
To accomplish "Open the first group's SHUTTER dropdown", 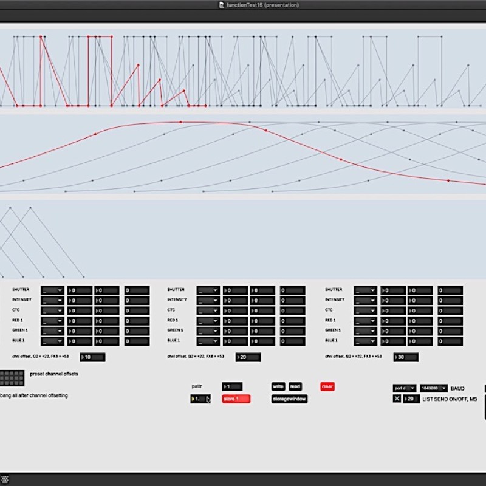I will tap(52, 290).
